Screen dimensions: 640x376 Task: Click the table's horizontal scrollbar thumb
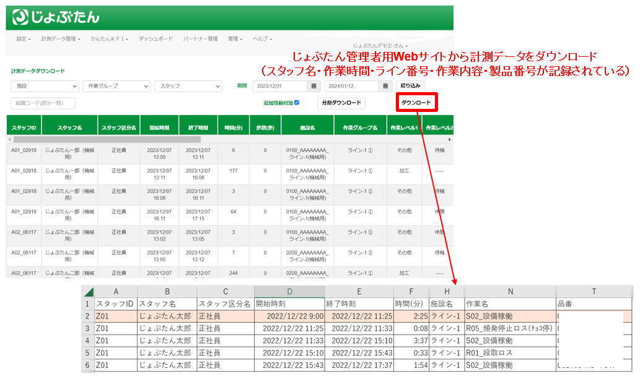(x=107, y=139)
